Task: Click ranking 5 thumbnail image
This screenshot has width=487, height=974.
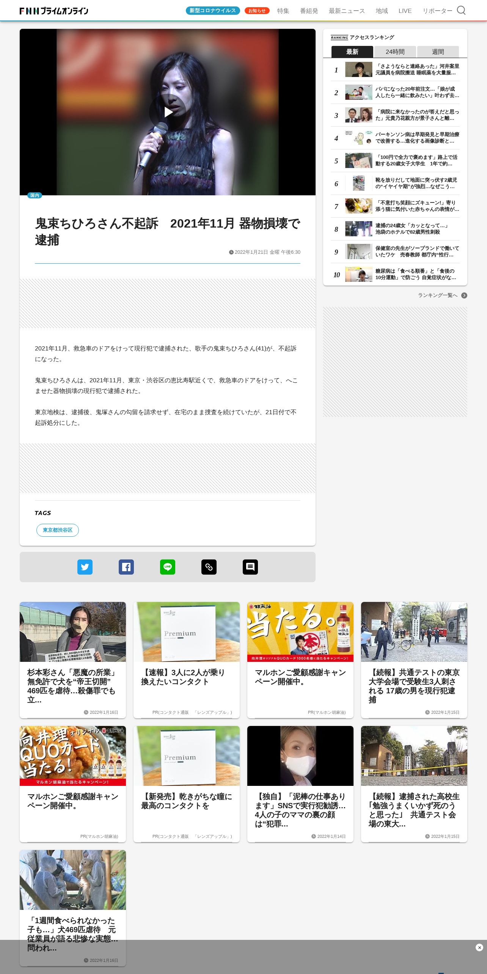Action: pyautogui.click(x=359, y=160)
